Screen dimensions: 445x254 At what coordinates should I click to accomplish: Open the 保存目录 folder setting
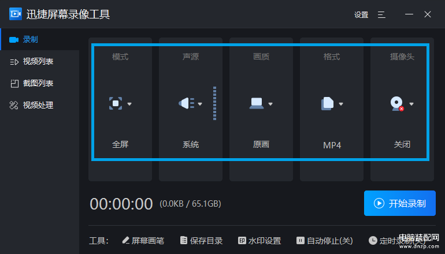coord(202,241)
